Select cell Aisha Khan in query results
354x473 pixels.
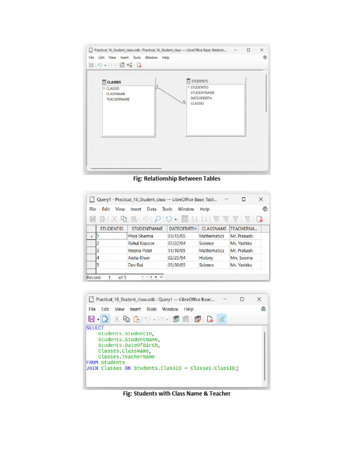(x=147, y=258)
